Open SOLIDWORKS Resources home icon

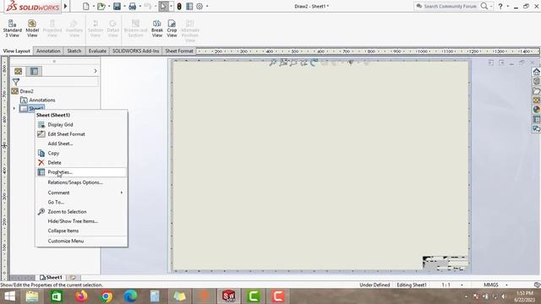pyautogui.click(x=537, y=72)
